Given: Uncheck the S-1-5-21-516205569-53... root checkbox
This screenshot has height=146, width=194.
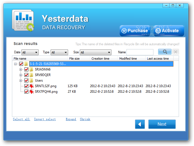Looking at the screenshot, I should click(21, 64).
